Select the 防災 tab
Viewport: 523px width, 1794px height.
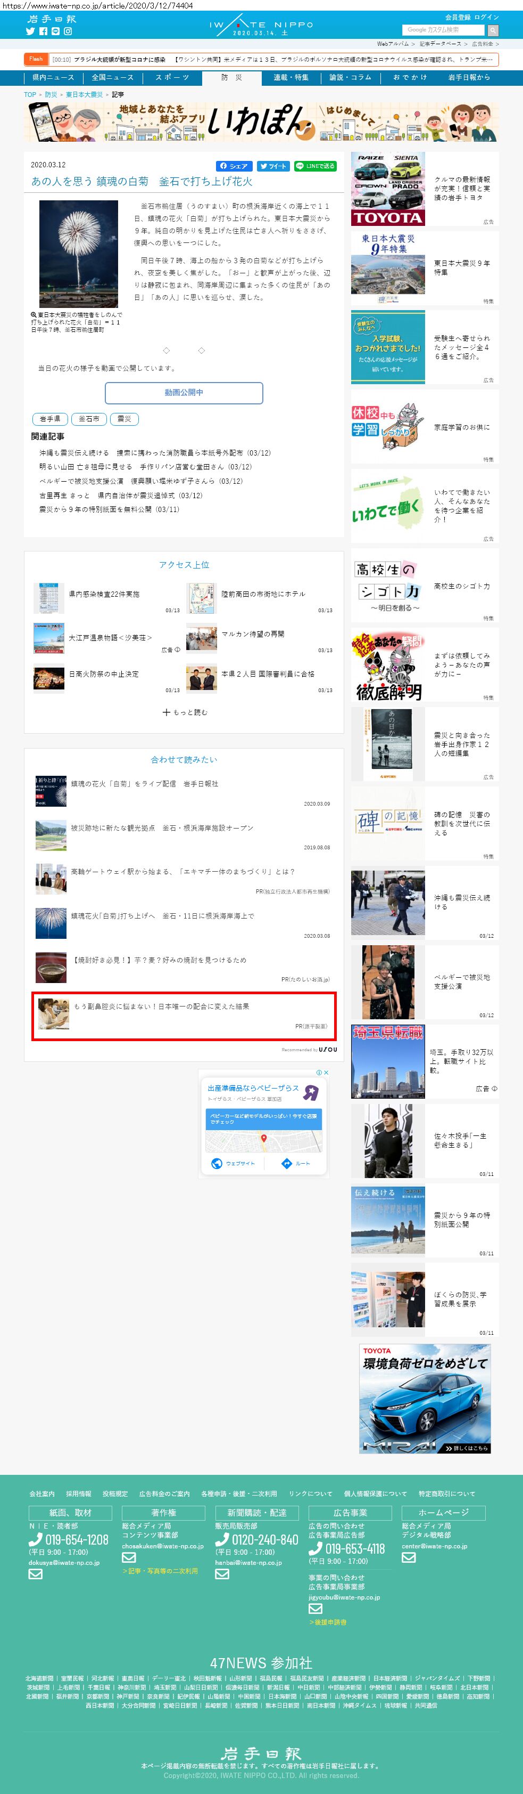click(x=231, y=77)
